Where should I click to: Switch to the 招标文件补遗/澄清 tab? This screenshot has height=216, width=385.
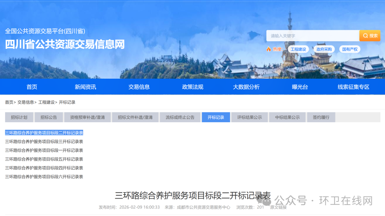tap(135, 117)
